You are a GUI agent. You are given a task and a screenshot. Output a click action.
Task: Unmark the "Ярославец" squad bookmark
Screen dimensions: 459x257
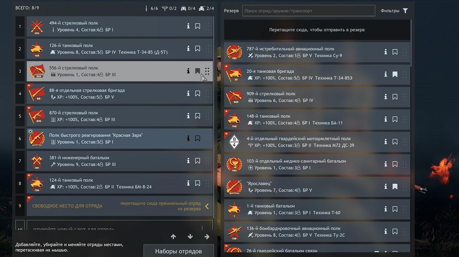[x=395, y=186]
